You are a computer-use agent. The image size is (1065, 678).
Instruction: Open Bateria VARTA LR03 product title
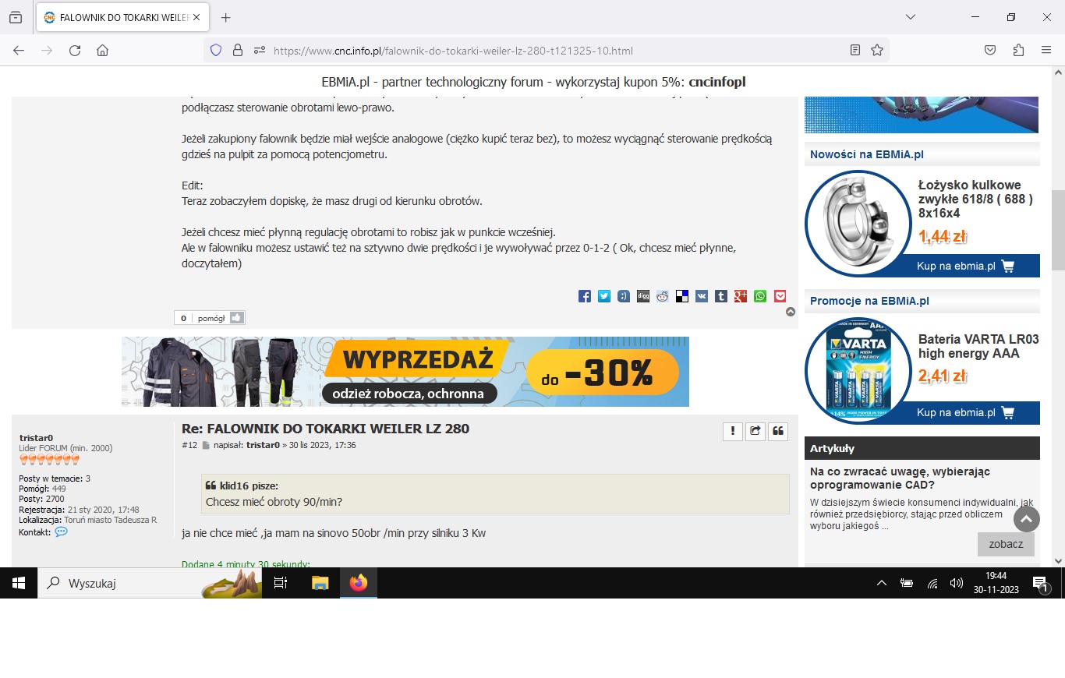pyautogui.click(x=978, y=346)
